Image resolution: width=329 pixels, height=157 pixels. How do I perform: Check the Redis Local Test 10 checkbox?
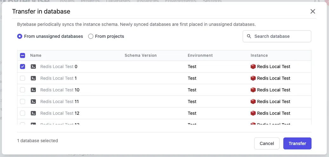tap(23, 90)
